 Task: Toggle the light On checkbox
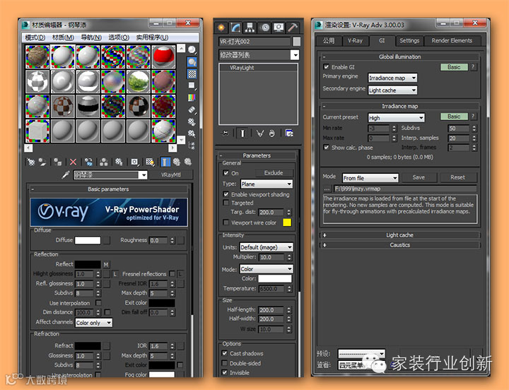[x=226, y=173]
